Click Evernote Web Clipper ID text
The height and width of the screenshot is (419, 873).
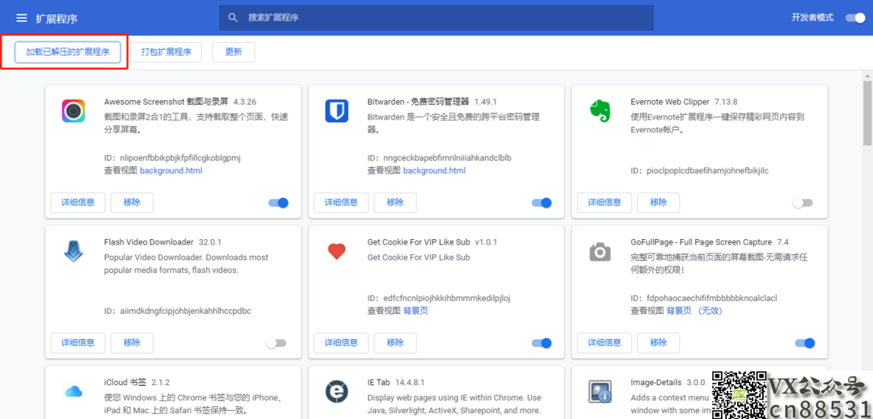(700, 170)
